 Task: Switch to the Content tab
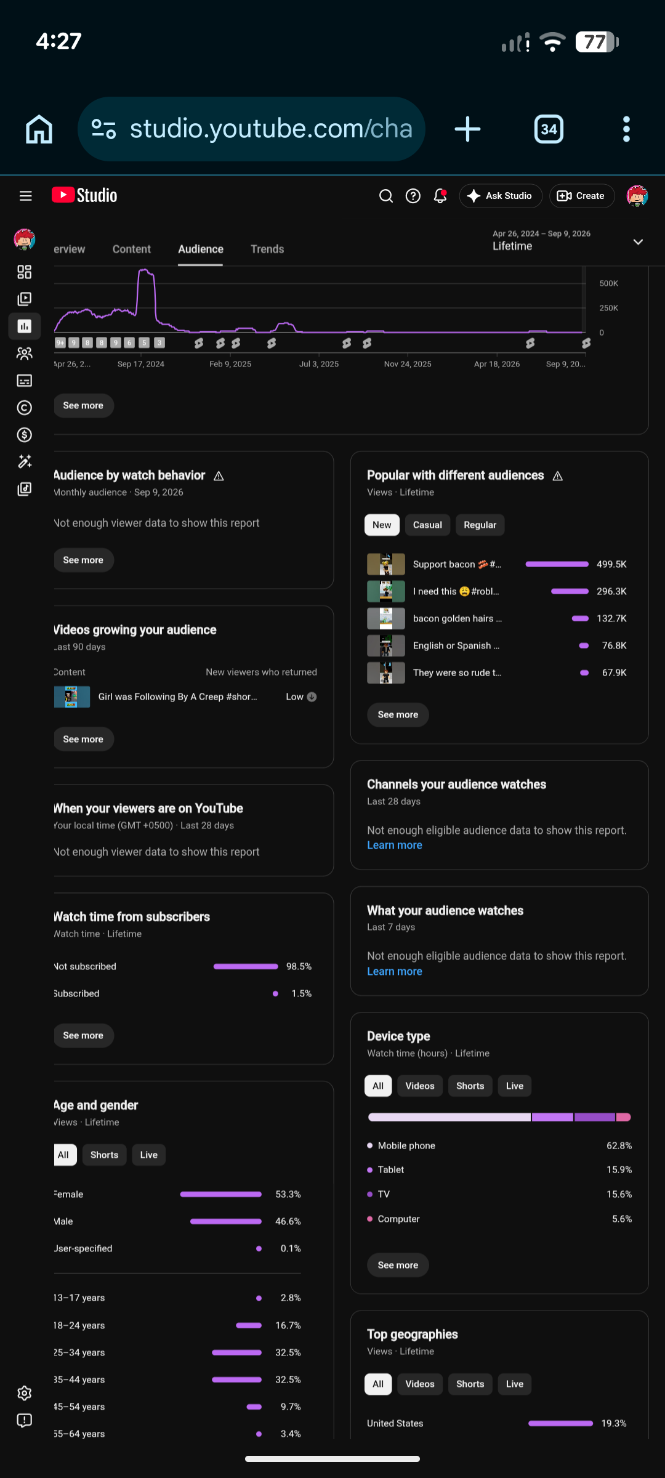click(131, 249)
